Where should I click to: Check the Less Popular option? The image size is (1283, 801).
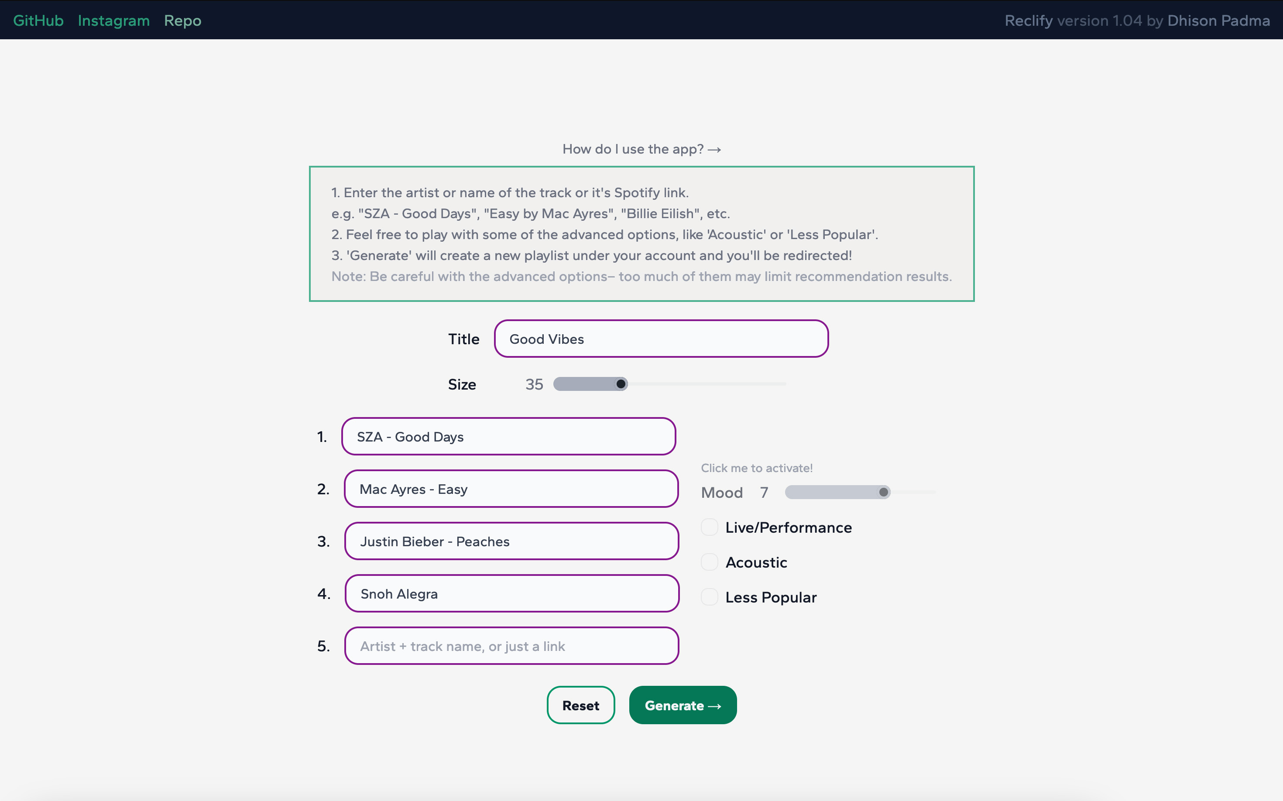(709, 597)
